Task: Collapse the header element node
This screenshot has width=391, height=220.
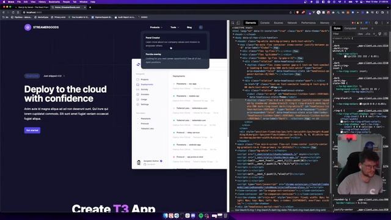Action: [x=236, y=41]
